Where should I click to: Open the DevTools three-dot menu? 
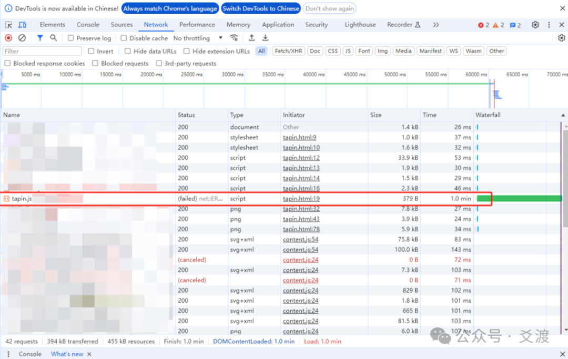coord(549,24)
